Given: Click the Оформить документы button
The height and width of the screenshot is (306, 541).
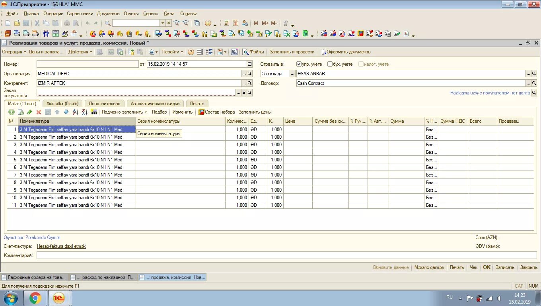Looking at the screenshot, I should coord(346,52).
